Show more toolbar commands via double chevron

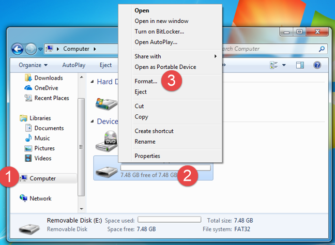[x=224, y=65]
